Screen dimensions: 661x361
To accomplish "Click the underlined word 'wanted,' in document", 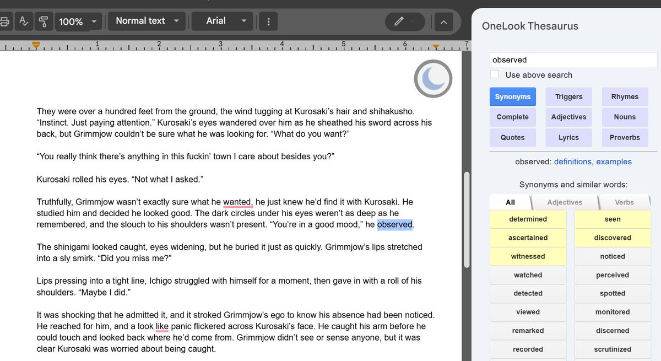I will coord(238,202).
